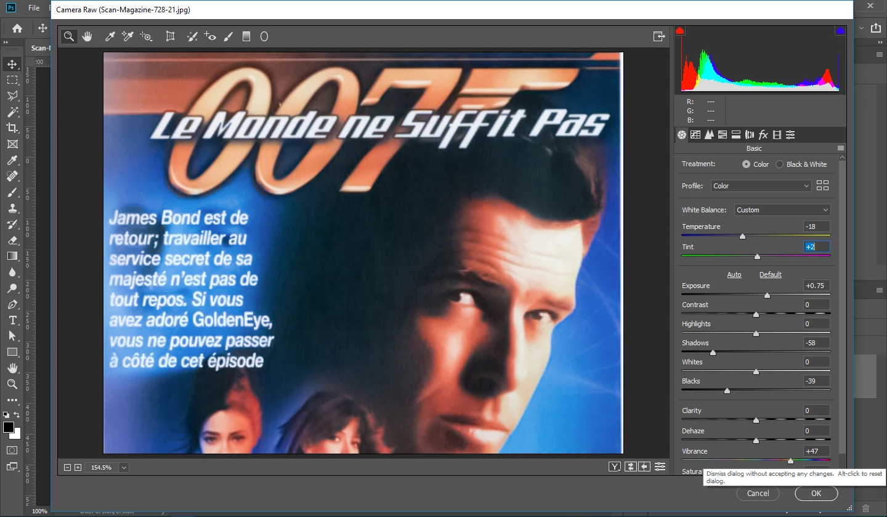Open the profile browser grid icon

[822, 185]
